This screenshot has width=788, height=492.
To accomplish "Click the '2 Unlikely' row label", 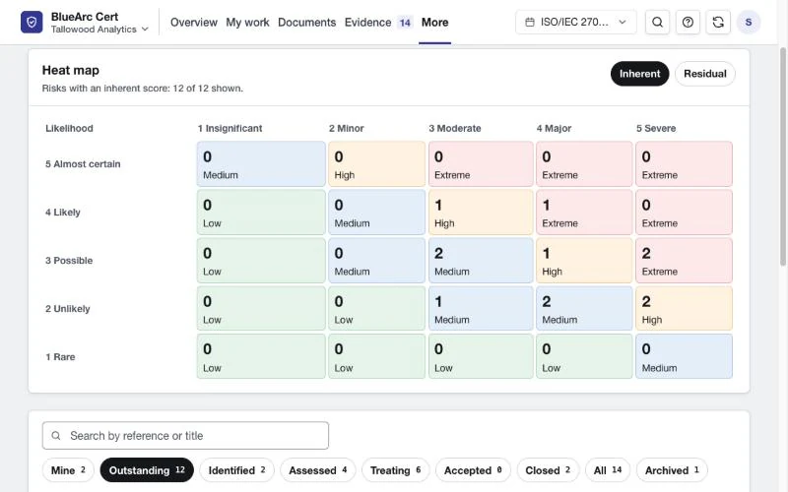I will [67, 308].
